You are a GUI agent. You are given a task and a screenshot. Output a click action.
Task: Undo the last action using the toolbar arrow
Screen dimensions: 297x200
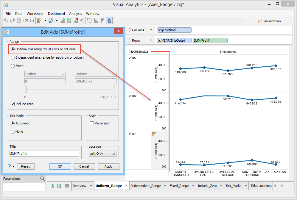point(6,21)
